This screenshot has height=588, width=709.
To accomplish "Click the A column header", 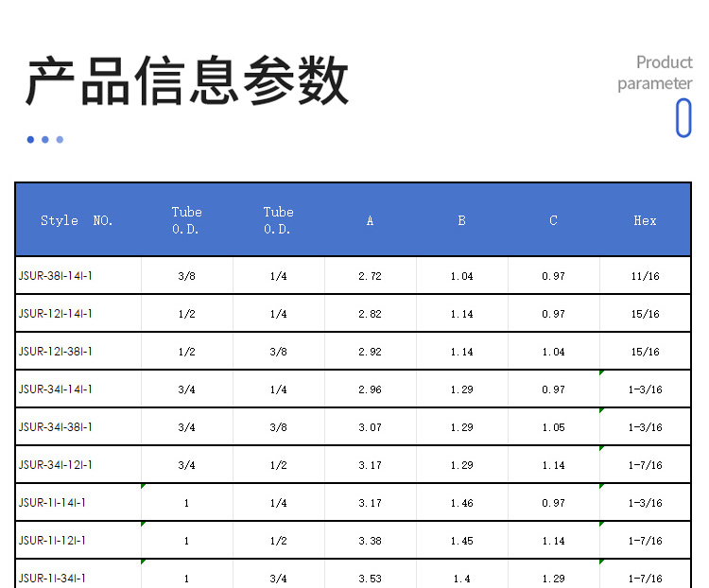I will coord(370,220).
